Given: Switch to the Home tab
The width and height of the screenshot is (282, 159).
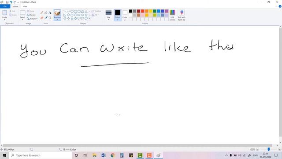Looking at the screenshot, I should click(15, 6).
